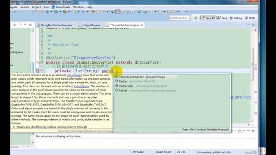Select PackerImpl proposal in autocomplete list
276x155 pixels.
[141, 86]
